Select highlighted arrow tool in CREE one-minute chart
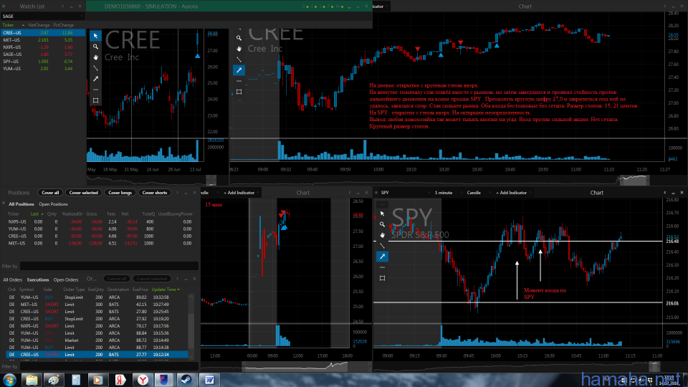Viewport: 688px width, 387px height. point(239,70)
